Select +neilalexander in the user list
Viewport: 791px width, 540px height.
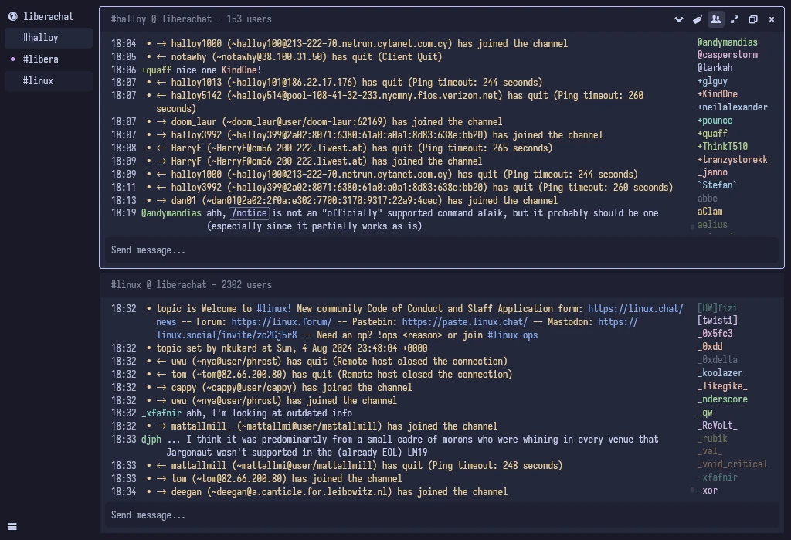point(732,107)
